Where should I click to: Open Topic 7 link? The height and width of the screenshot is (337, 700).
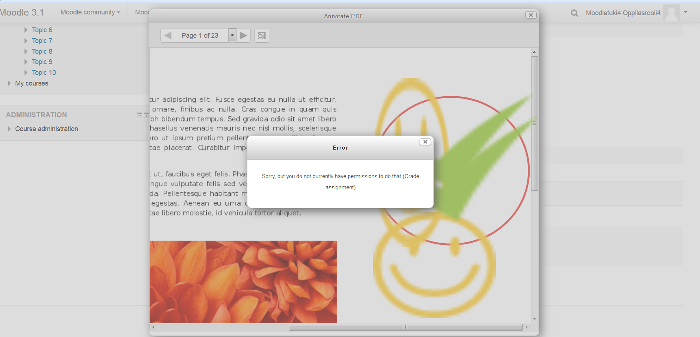[42, 41]
